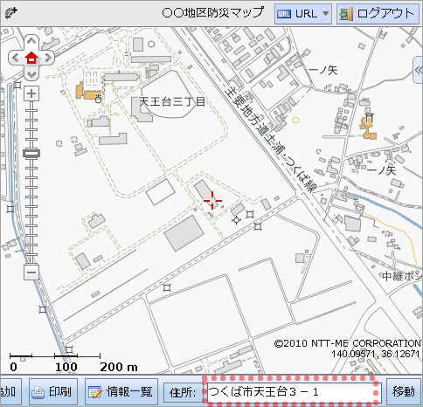Screen dimensions: 423x407
Task: Click the red crosshair marker on map
Action: (212, 200)
